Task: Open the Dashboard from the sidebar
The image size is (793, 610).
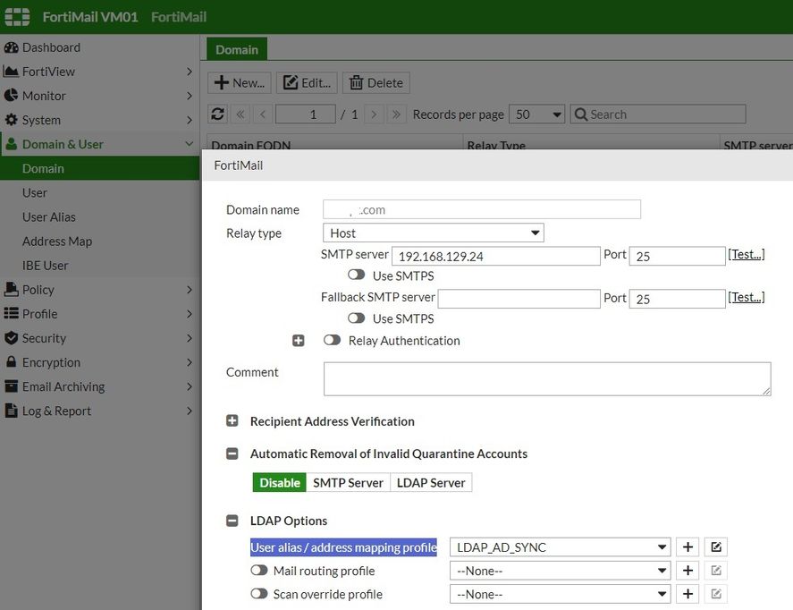Action: point(51,47)
